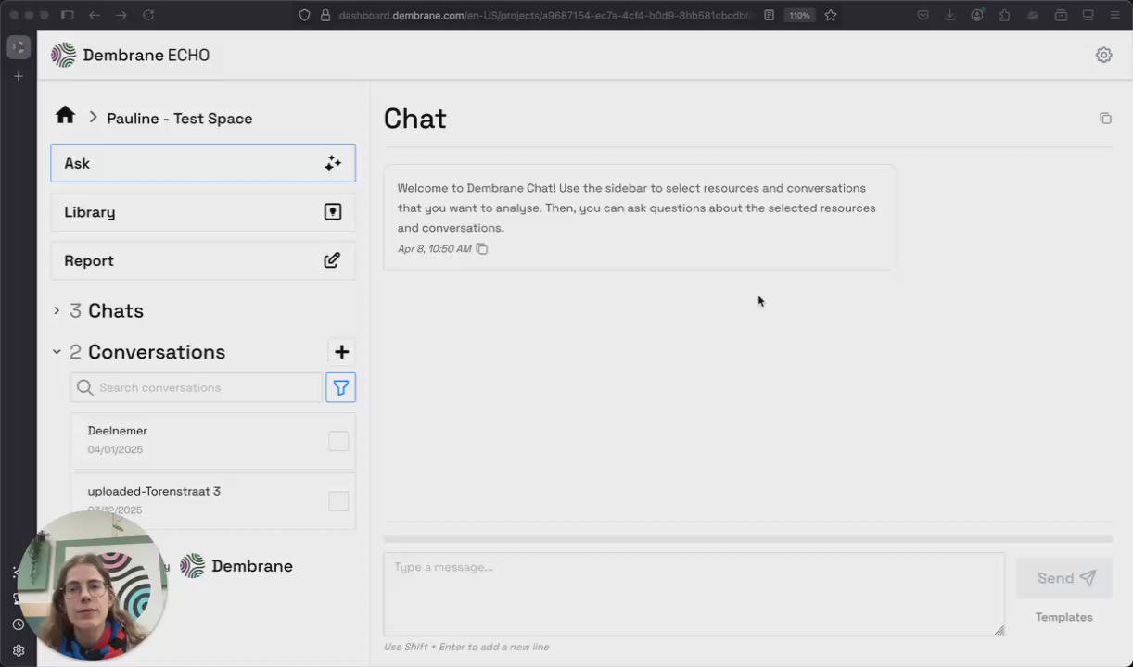The height and width of the screenshot is (667, 1133).
Task: Open the history clock icon in sidebar
Action: tap(18, 624)
